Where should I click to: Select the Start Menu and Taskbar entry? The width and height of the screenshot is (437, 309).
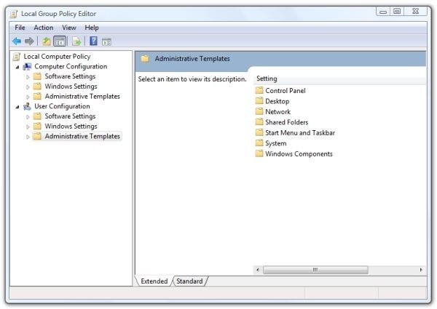pyautogui.click(x=300, y=133)
